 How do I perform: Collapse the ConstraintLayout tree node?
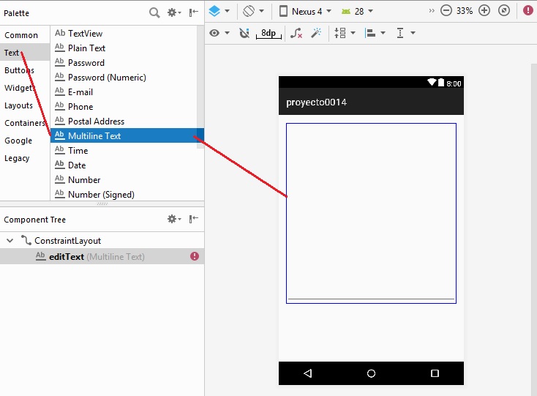coord(10,240)
